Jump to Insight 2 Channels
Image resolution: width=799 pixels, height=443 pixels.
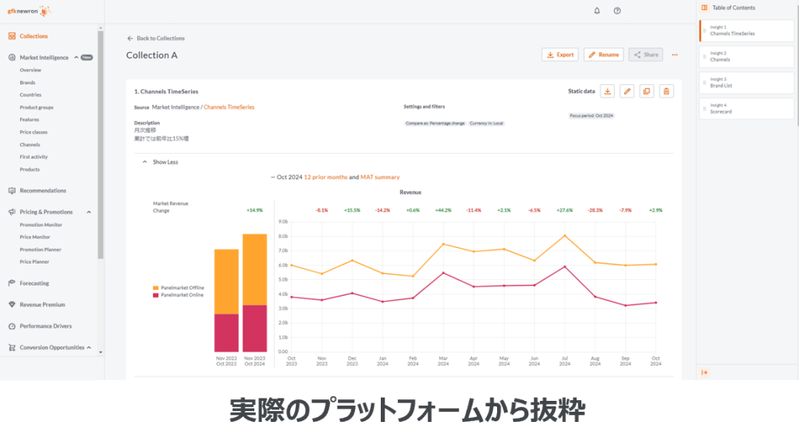747,56
